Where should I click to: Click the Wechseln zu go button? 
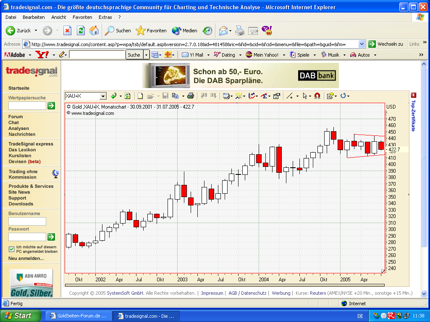click(385, 44)
